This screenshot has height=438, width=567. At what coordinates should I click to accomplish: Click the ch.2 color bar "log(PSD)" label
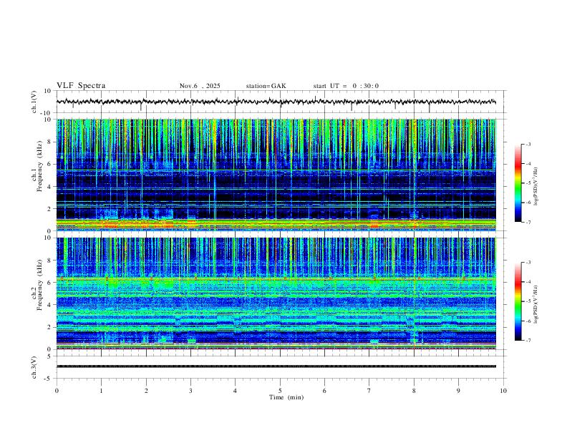536,304
